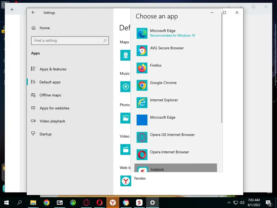Click new tab plus in background browser
The height and width of the screenshot is (208, 277).
(x=12, y=9)
